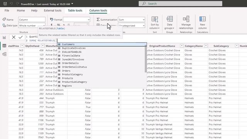Select ProductCategory from autocomplete list
This screenshot has height=139, width=247.
pyautogui.click(x=101, y=75)
